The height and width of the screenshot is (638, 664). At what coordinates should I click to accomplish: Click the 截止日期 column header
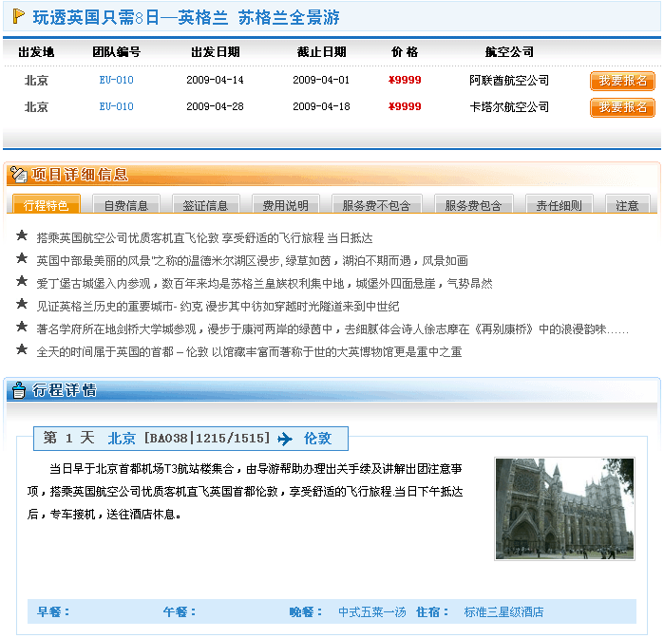321,52
